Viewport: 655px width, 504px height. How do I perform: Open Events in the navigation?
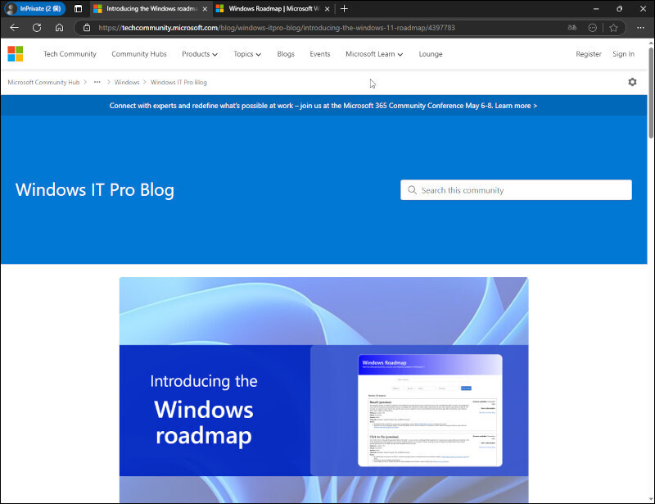click(x=320, y=54)
